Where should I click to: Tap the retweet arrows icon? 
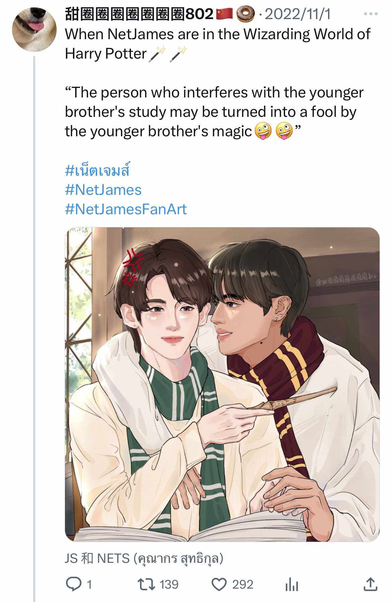point(146,584)
